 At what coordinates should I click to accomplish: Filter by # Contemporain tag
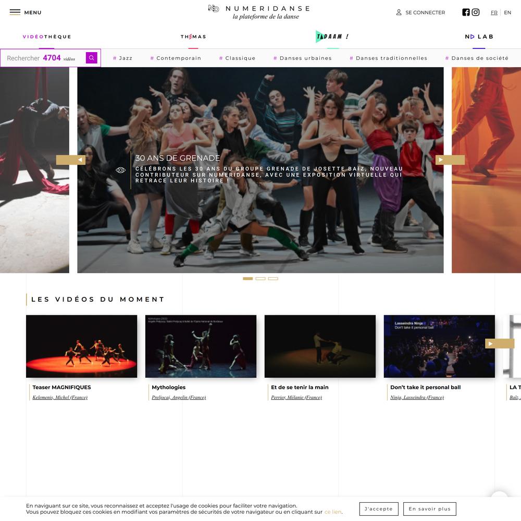(176, 58)
